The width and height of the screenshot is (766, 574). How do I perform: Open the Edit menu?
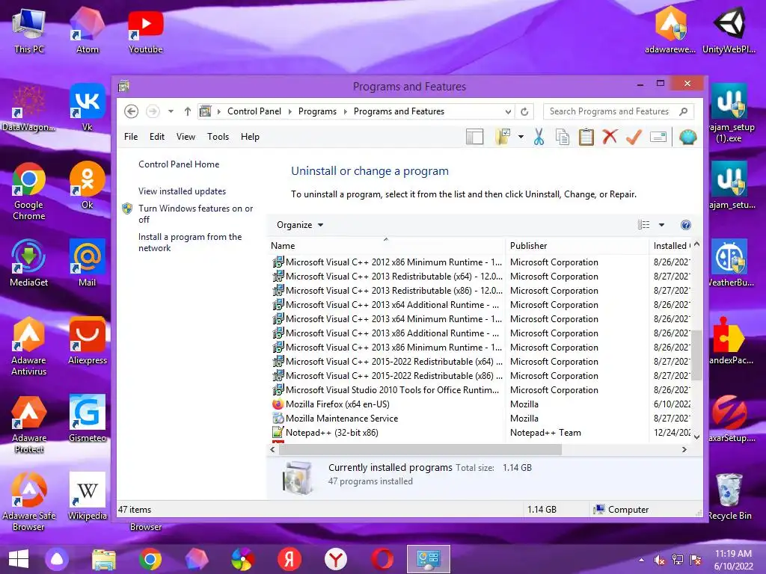pos(157,137)
